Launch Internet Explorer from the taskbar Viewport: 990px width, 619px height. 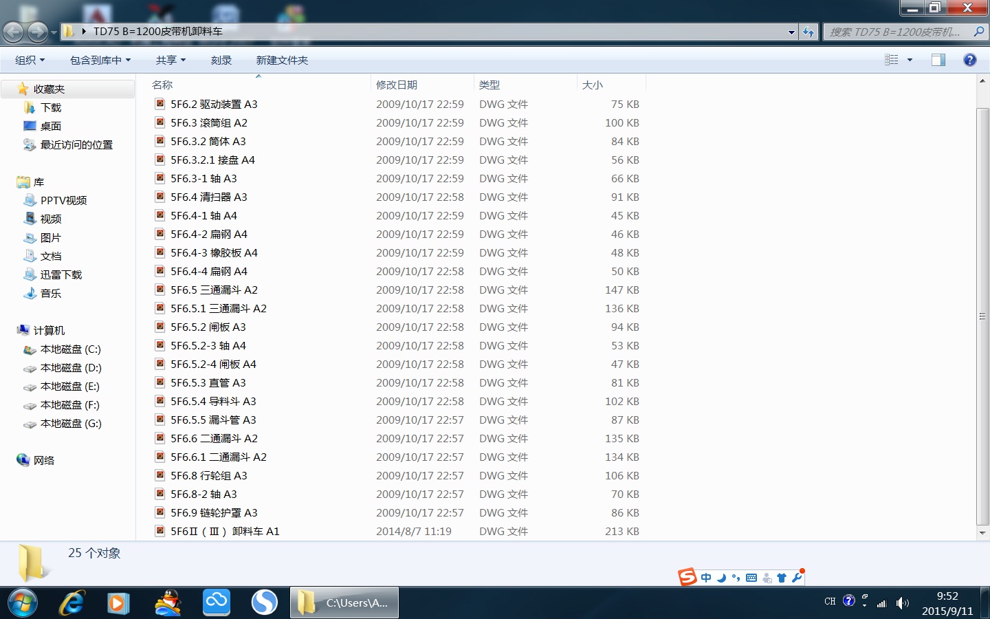click(x=71, y=603)
